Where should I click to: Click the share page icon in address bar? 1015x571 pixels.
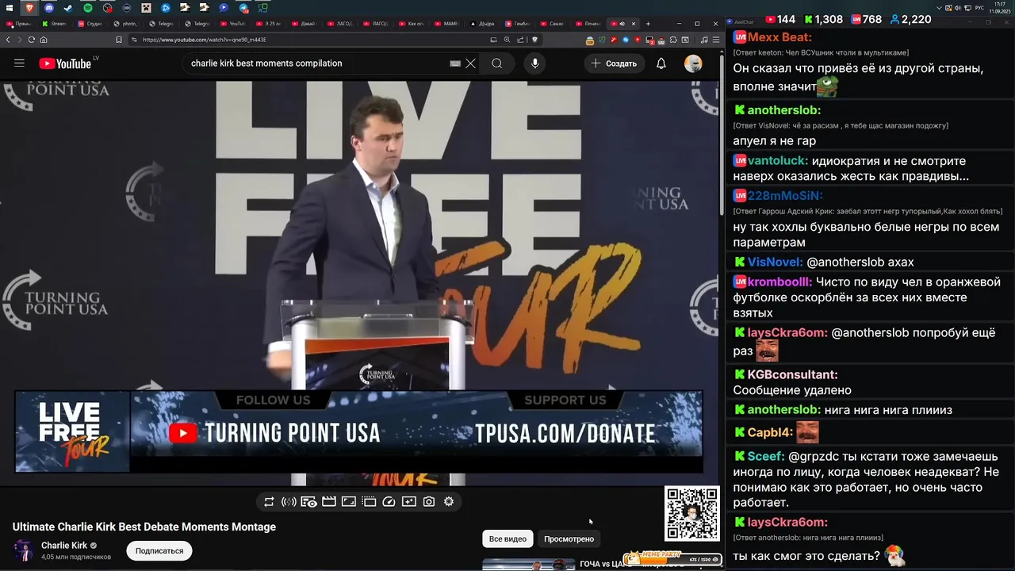[520, 40]
